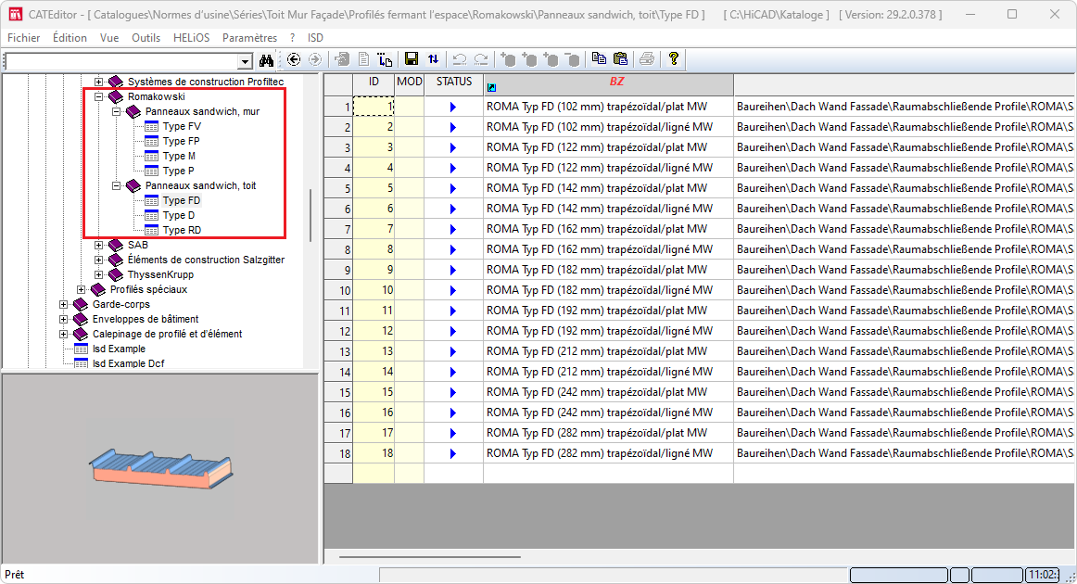The image size is (1077, 584).
Task: Click the table icon beside Isd Example
Action: coord(81,349)
